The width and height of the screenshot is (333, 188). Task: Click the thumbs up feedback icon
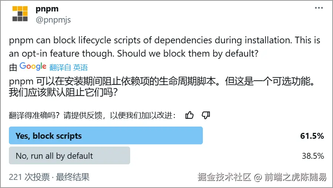pos(189,115)
